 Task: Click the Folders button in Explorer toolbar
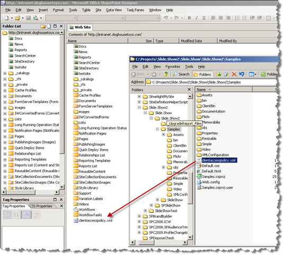(202, 74)
